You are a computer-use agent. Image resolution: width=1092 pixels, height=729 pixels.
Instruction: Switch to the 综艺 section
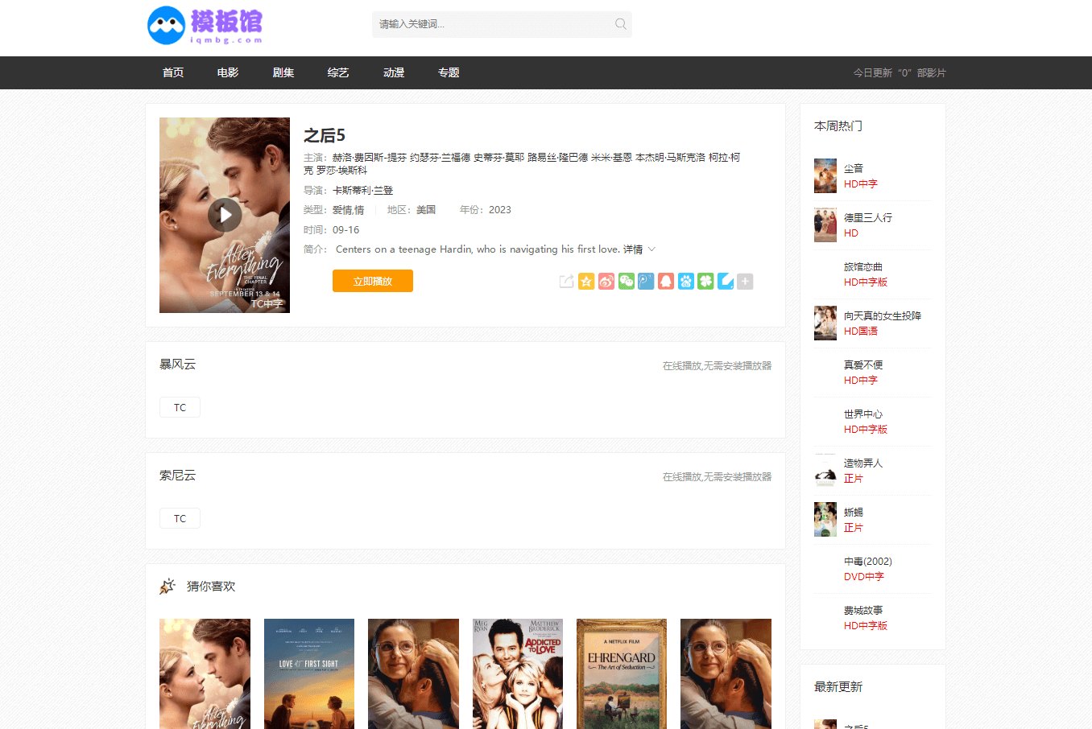click(x=338, y=72)
